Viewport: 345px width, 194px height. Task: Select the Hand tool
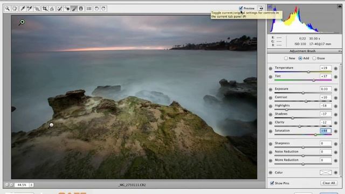click(15, 9)
